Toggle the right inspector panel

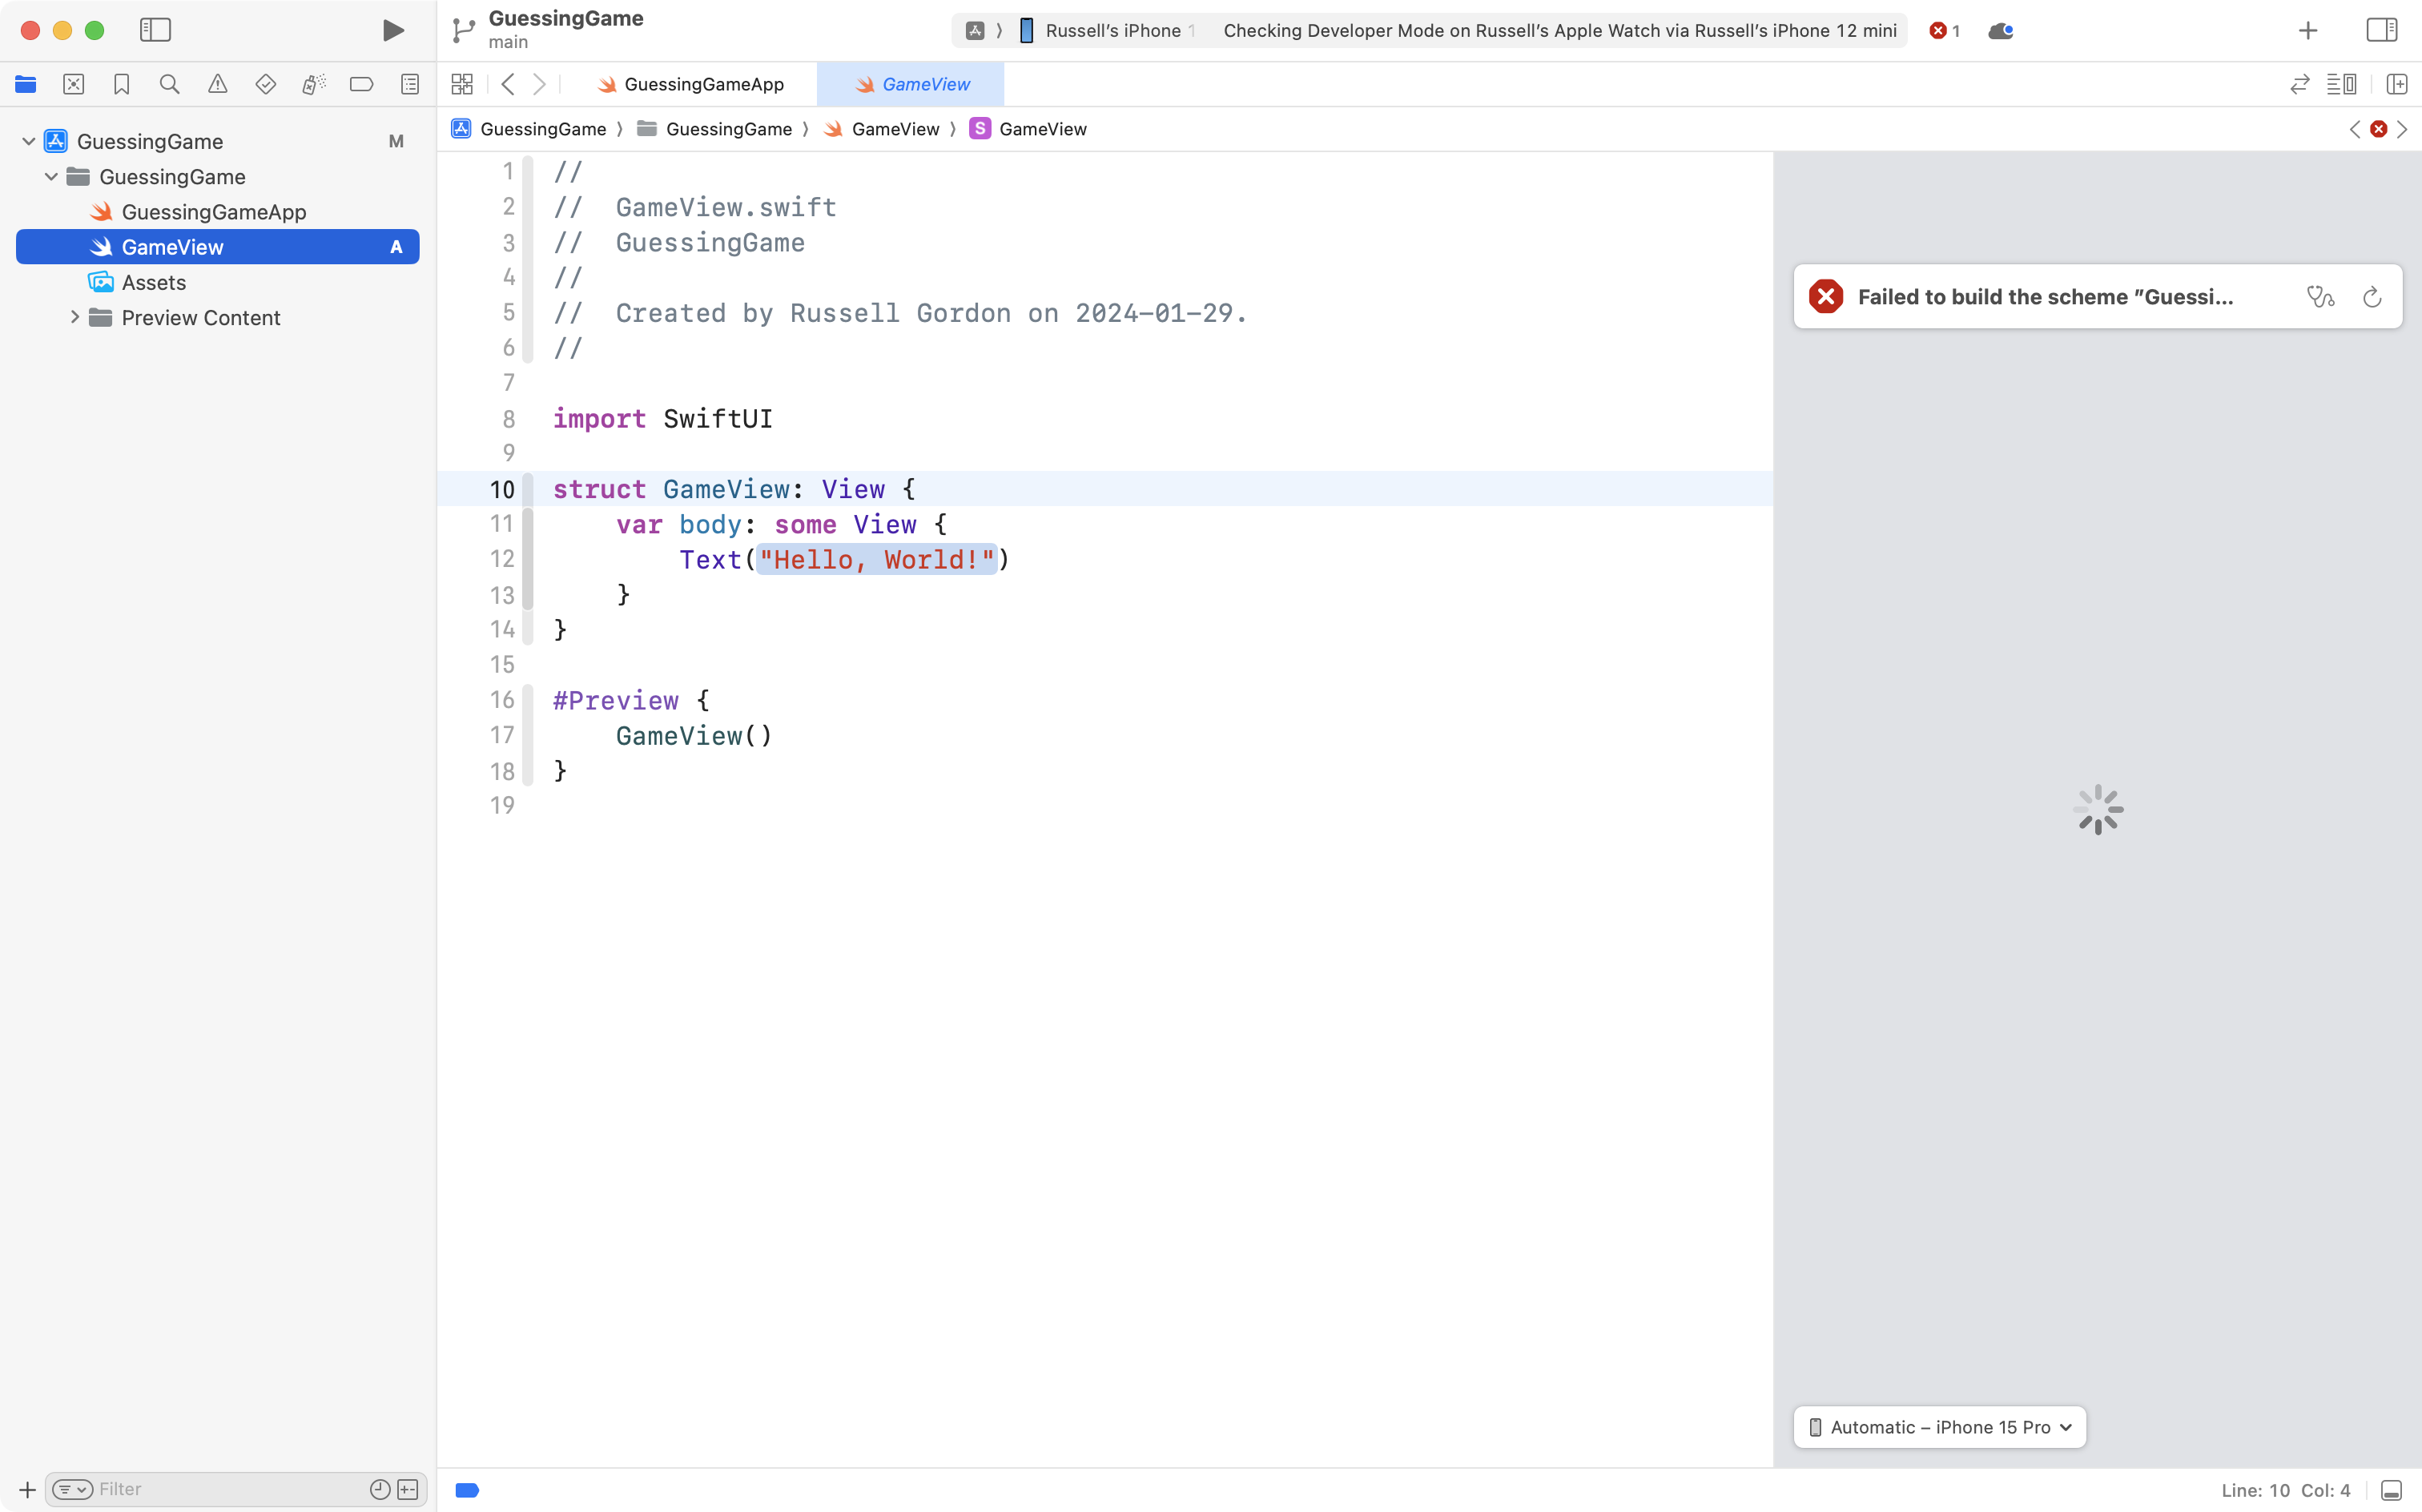tap(2381, 30)
